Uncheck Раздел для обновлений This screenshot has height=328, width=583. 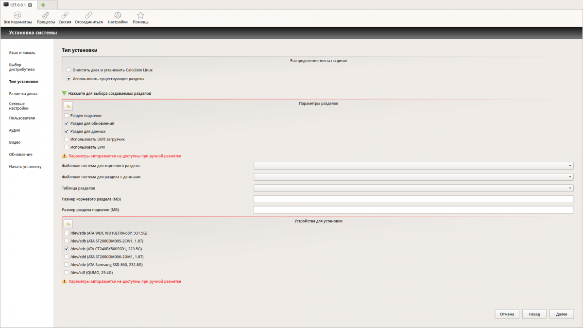tap(66, 123)
